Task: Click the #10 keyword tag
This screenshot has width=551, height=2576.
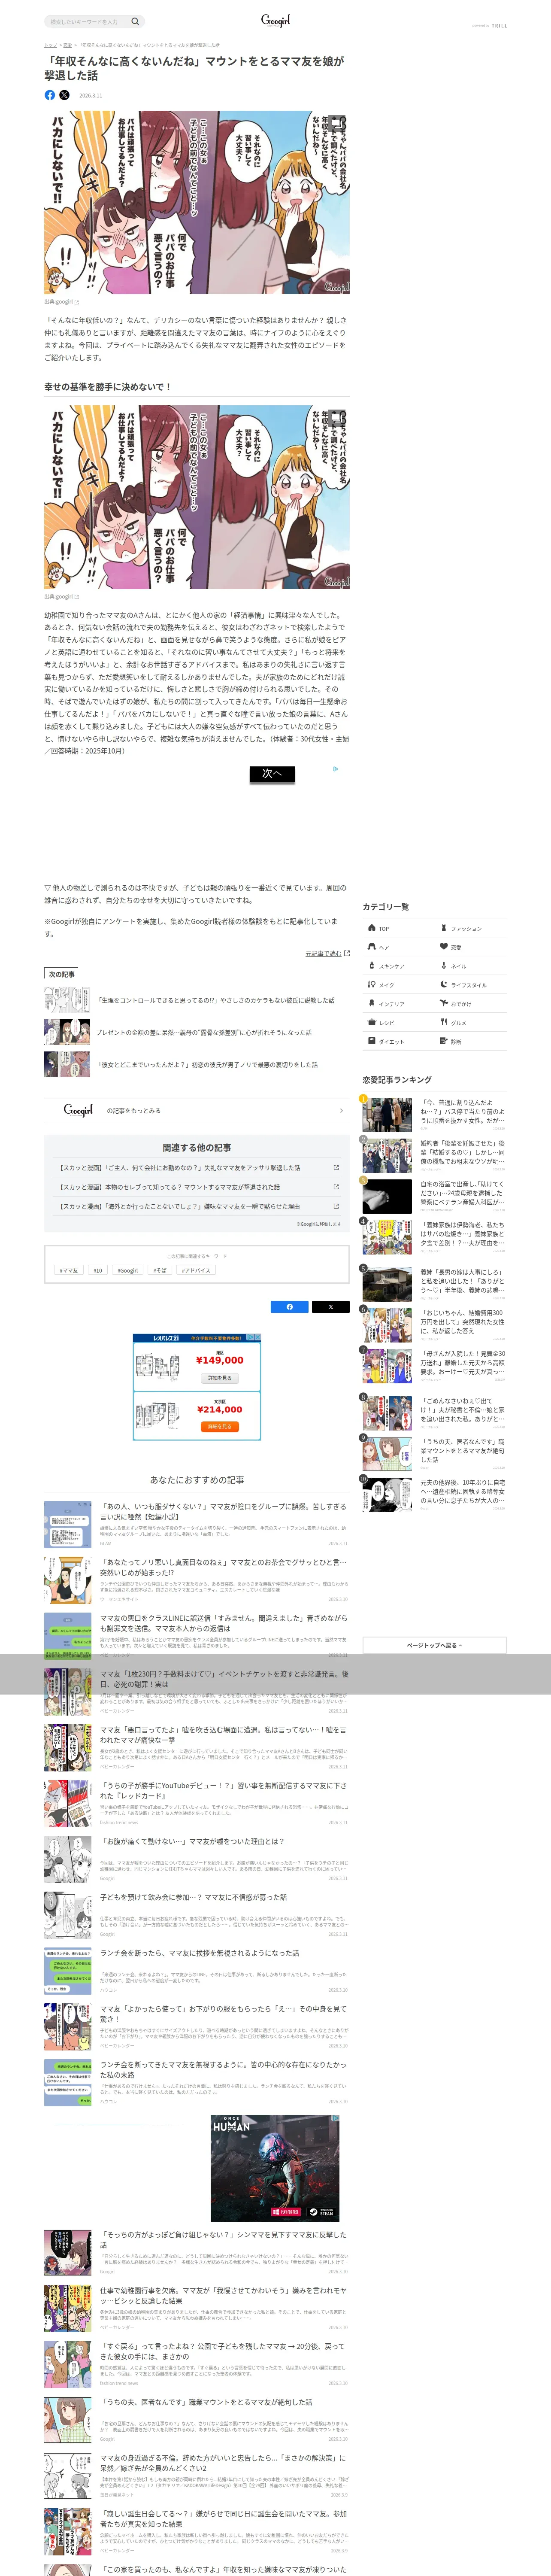Action: [x=98, y=1270]
